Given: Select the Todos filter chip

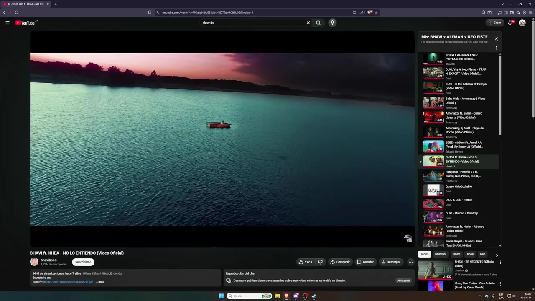Looking at the screenshot, I should (x=424, y=254).
